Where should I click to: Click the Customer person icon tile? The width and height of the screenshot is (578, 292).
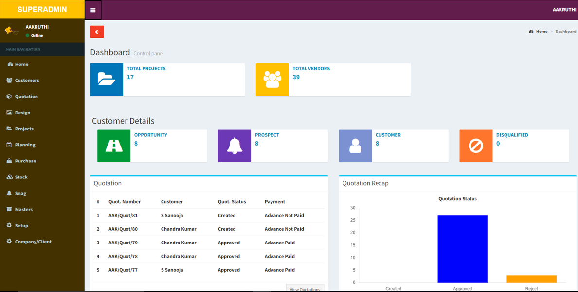[355, 146]
